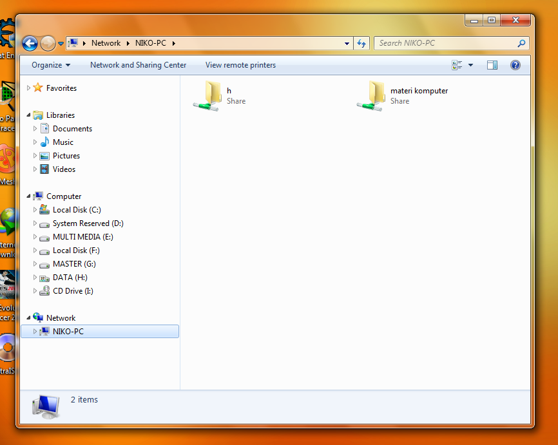The width and height of the screenshot is (558, 445).
Task: Expand the arrow after NIKO-PC breadcrumb
Action: [x=174, y=43]
